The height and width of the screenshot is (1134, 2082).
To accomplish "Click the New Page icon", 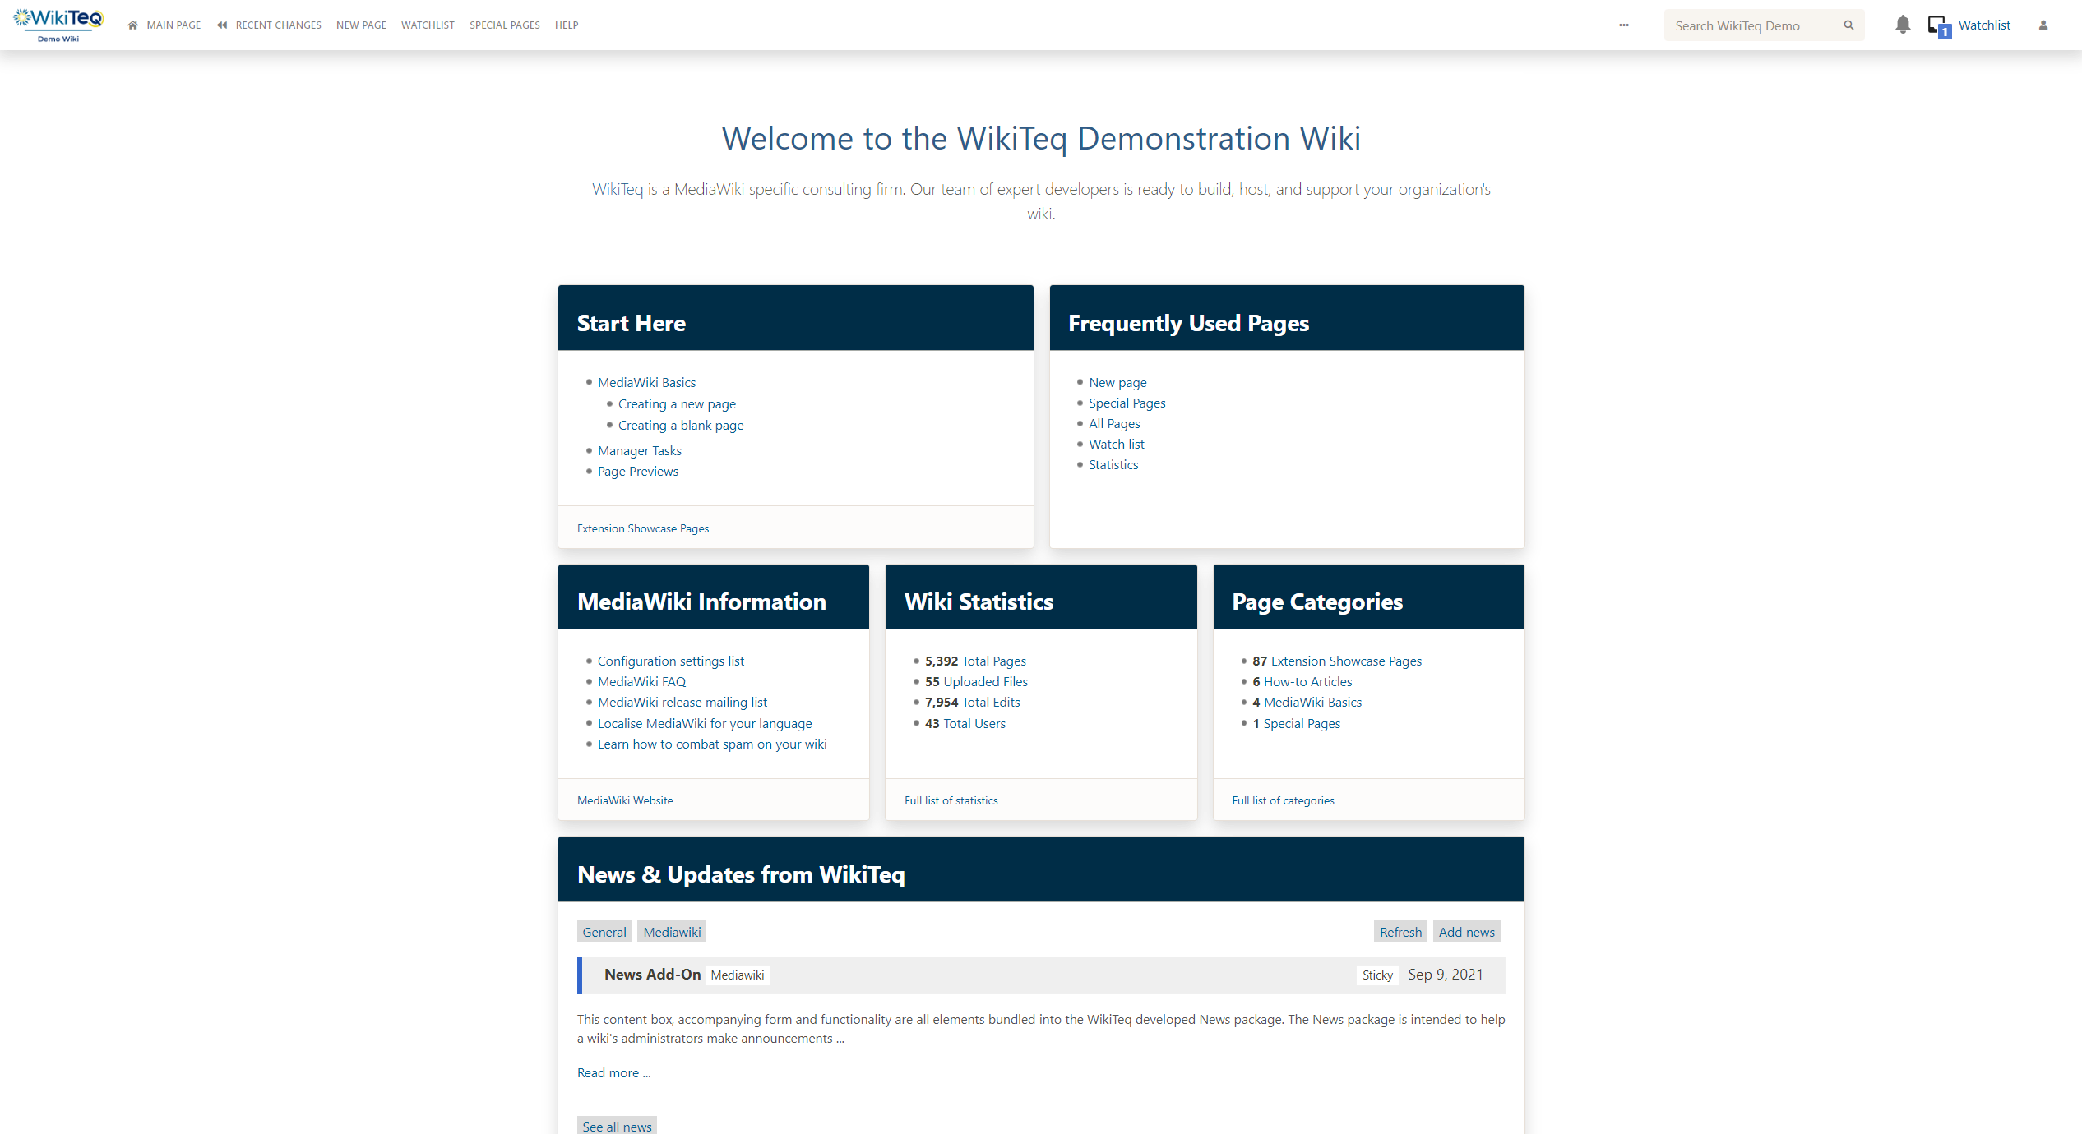I will 359,24.
